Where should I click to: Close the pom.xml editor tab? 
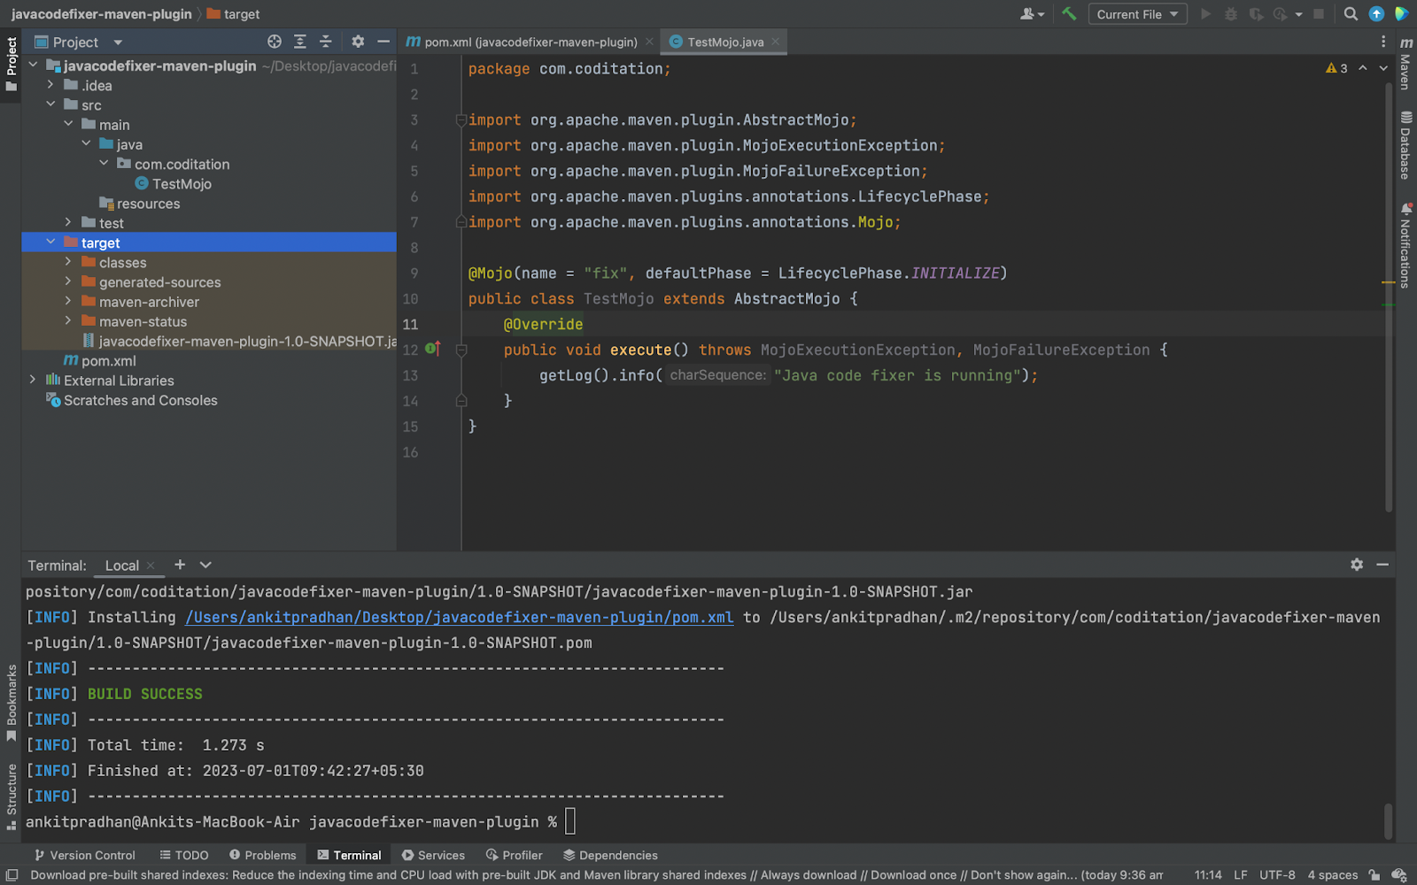(x=649, y=42)
